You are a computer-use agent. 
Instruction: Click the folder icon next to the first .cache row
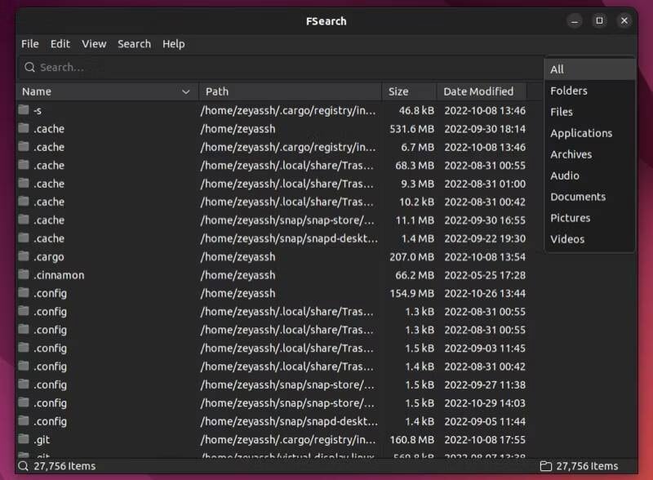(x=23, y=128)
